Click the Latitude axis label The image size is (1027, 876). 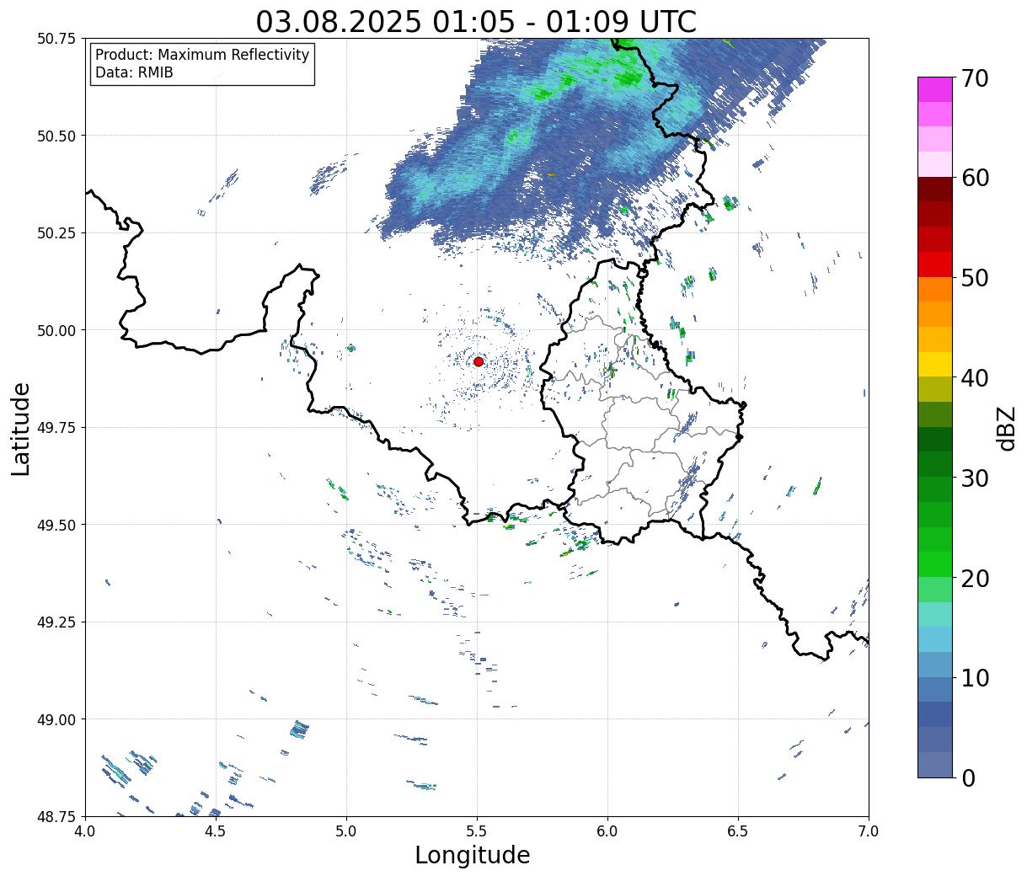tap(21, 428)
